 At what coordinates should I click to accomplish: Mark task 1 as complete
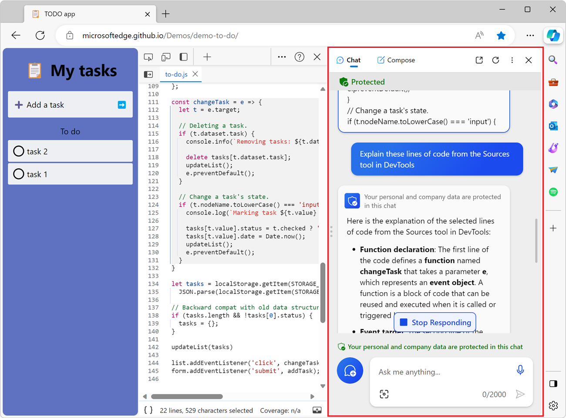[x=18, y=174]
